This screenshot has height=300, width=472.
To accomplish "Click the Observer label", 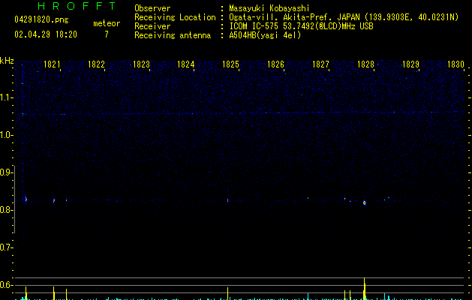I will (152, 8).
